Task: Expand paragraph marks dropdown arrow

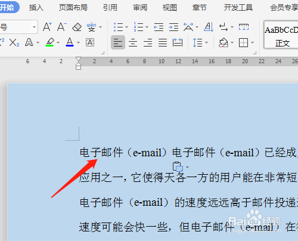Action: click(x=232, y=27)
